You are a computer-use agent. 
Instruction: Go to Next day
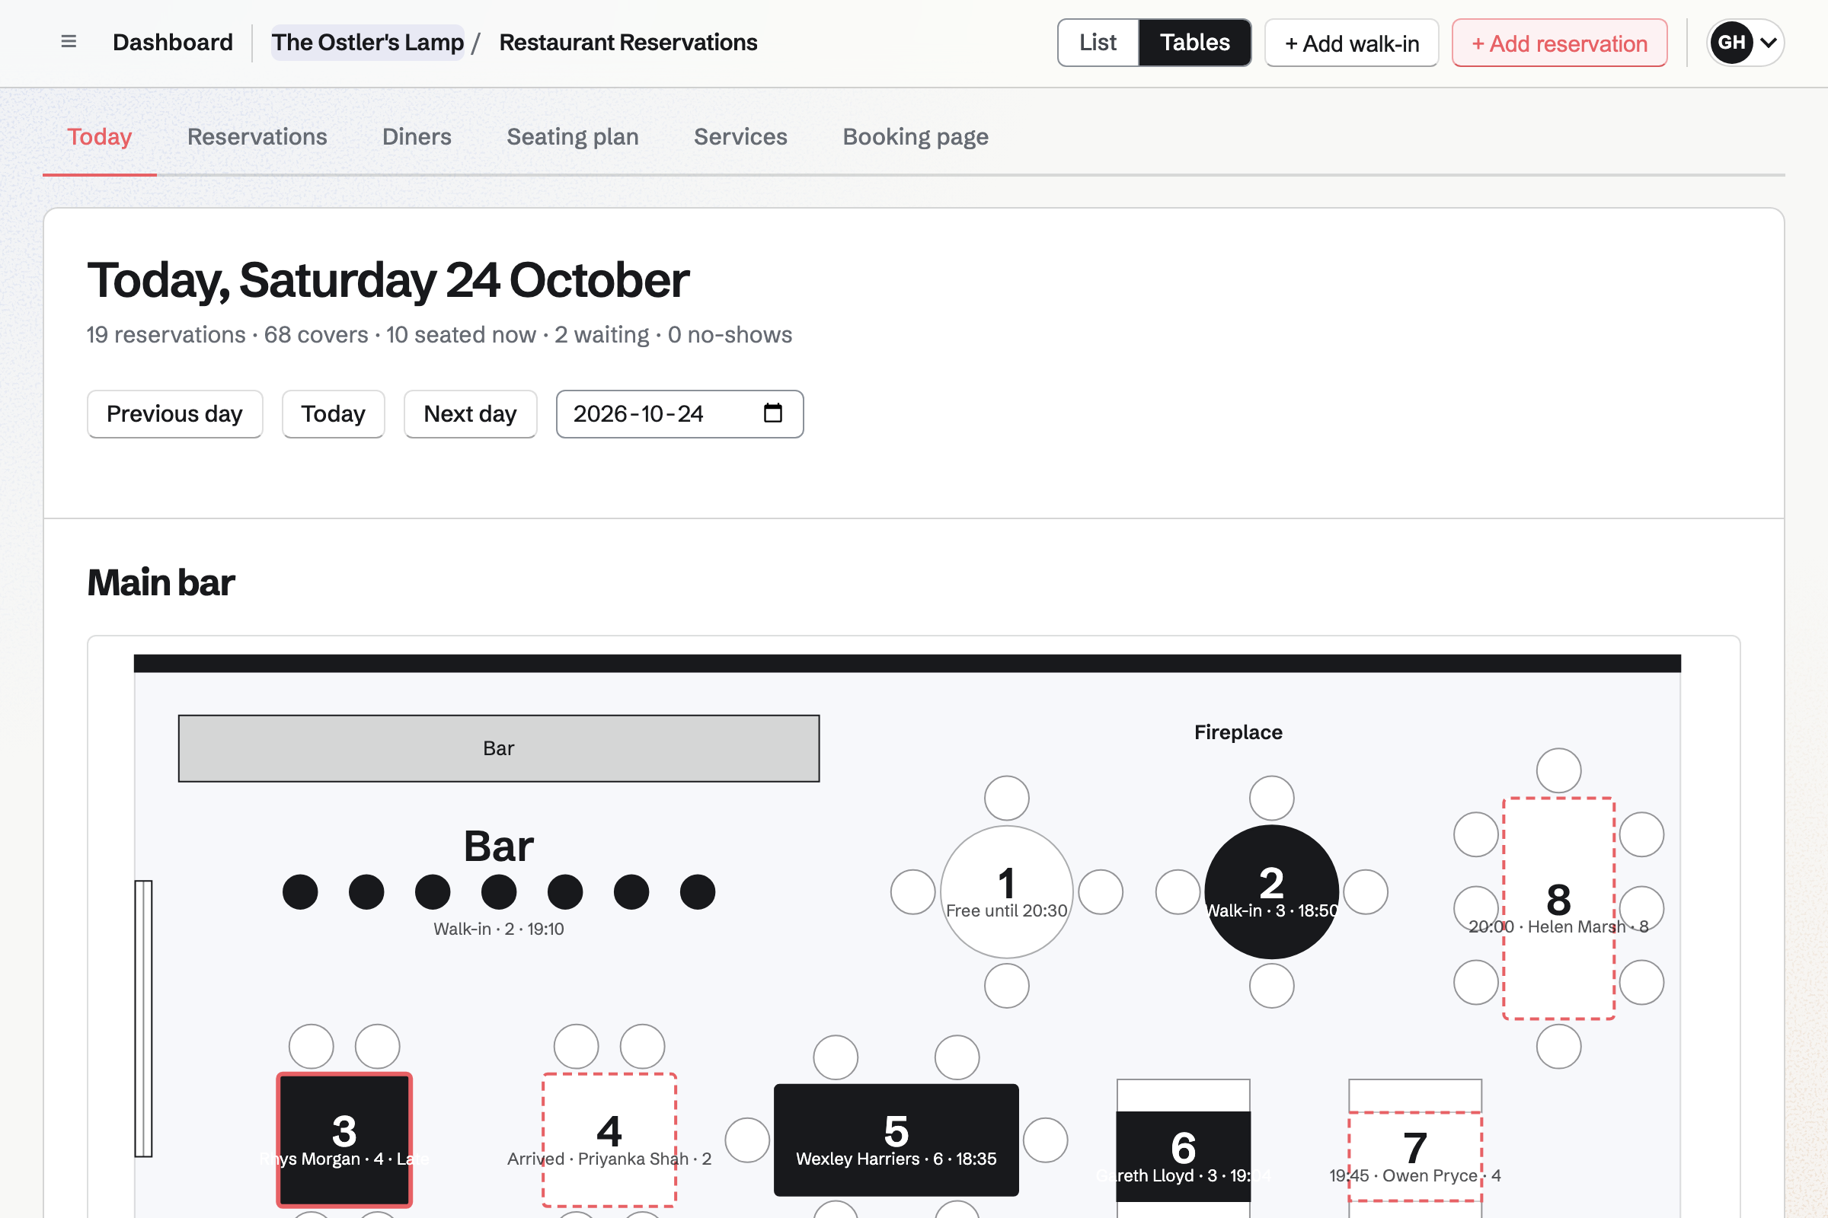click(470, 414)
